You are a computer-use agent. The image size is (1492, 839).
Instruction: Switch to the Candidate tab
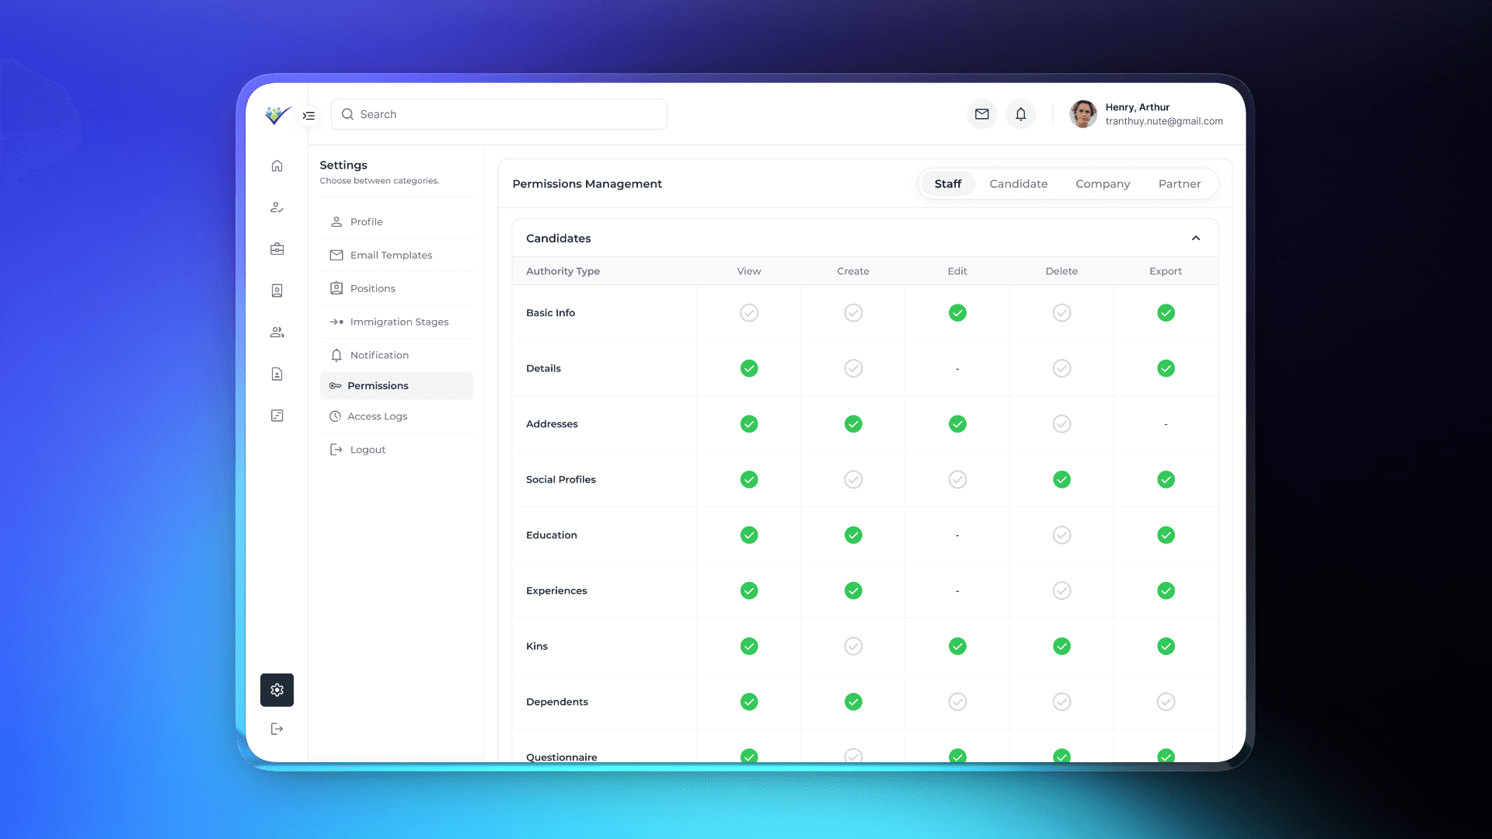point(1018,184)
